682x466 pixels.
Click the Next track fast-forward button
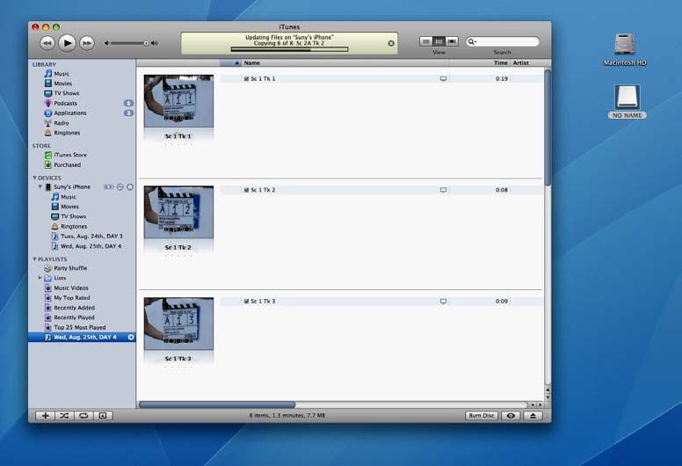click(x=87, y=43)
